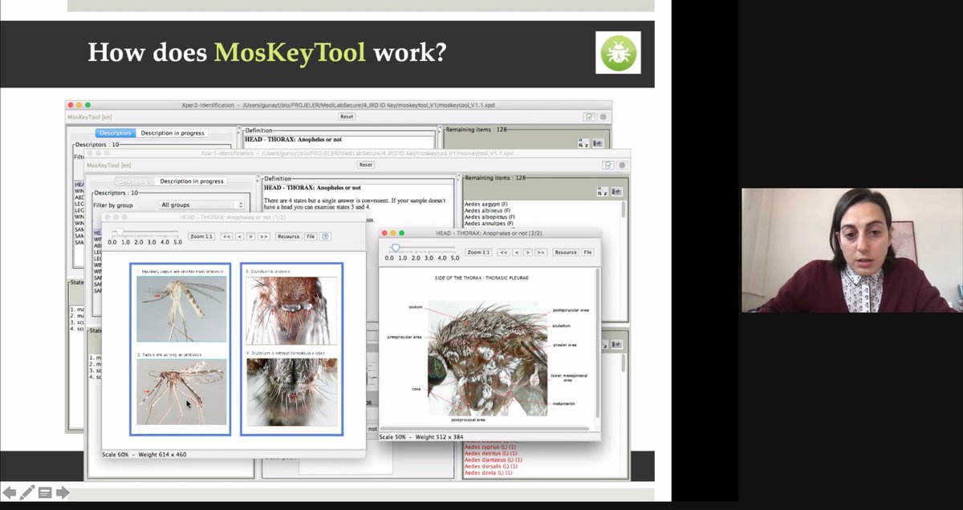The height and width of the screenshot is (510, 963).
Task: Click Reset button in front Xper2 window
Action: 366,164
